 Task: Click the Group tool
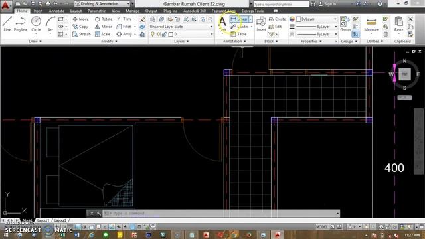click(x=345, y=24)
